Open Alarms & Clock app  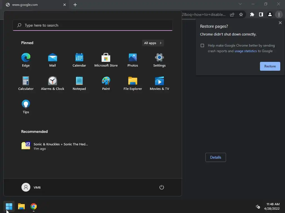(x=53, y=83)
